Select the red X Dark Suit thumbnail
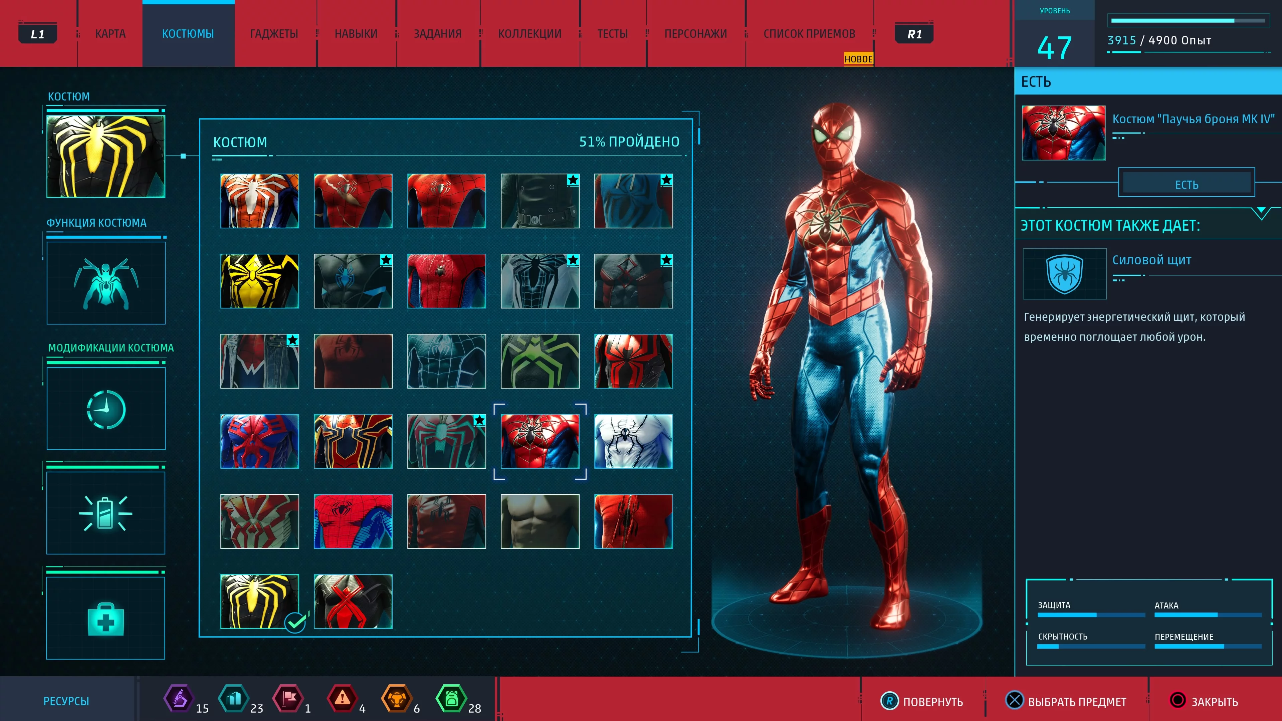This screenshot has width=1282, height=721. [x=353, y=602]
